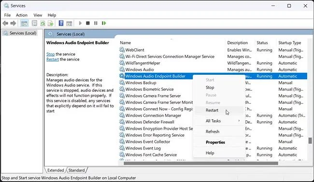Select the Windows Error Reporting Service row

click(x=213, y=135)
